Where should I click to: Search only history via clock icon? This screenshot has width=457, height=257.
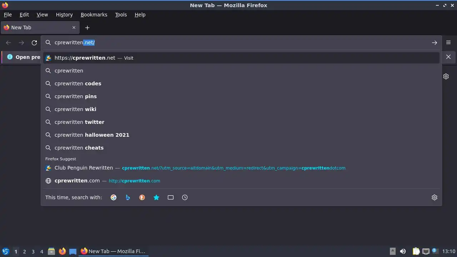pyautogui.click(x=185, y=197)
